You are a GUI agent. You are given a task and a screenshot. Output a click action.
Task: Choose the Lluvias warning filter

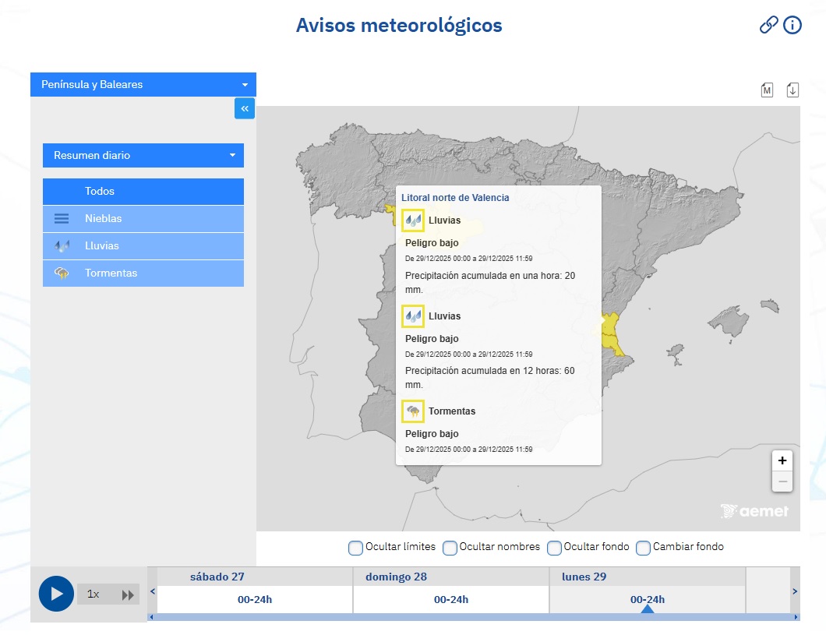pyautogui.click(x=143, y=246)
